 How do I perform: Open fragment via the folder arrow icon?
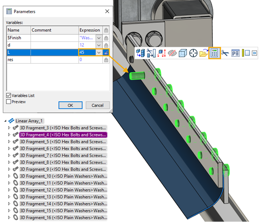click(x=204, y=53)
